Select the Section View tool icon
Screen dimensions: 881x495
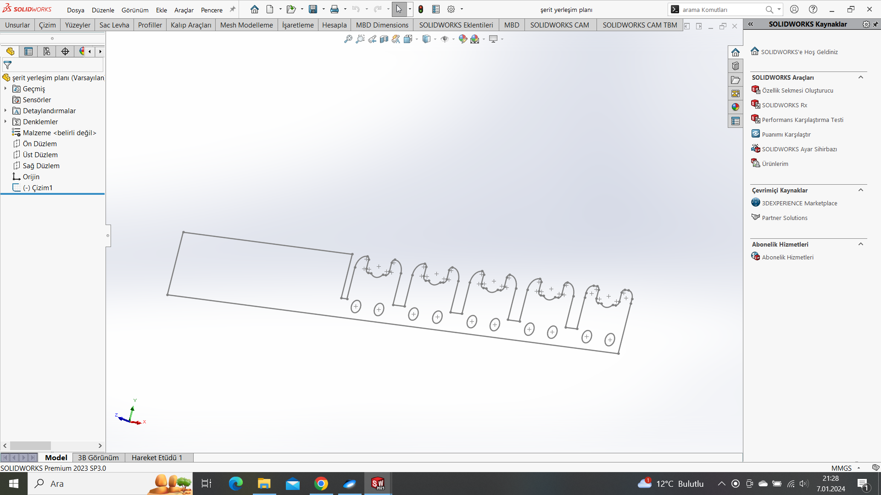point(384,39)
